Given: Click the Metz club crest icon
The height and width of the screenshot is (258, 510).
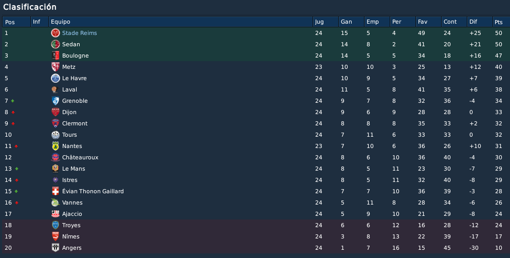Looking at the screenshot, I should click(56, 67).
